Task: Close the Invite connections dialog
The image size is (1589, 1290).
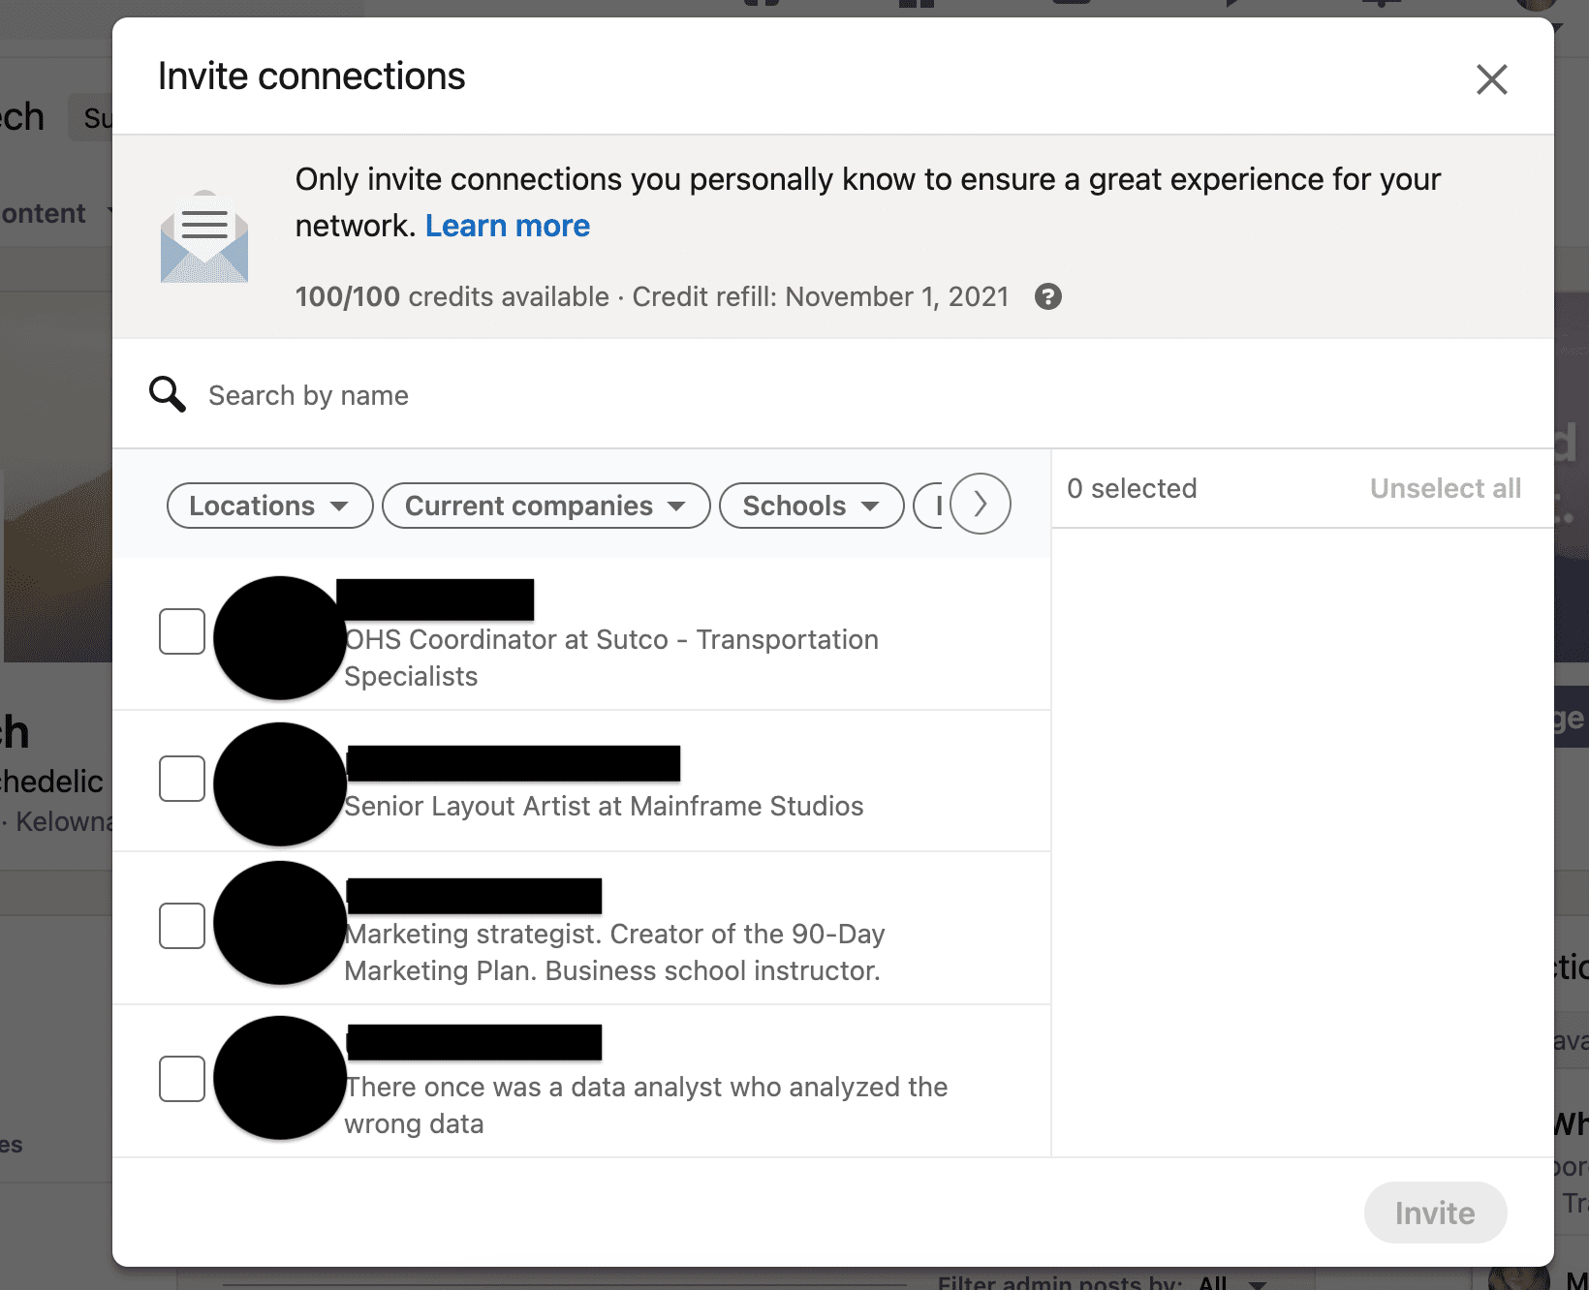Action: pyautogui.click(x=1491, y=80)
